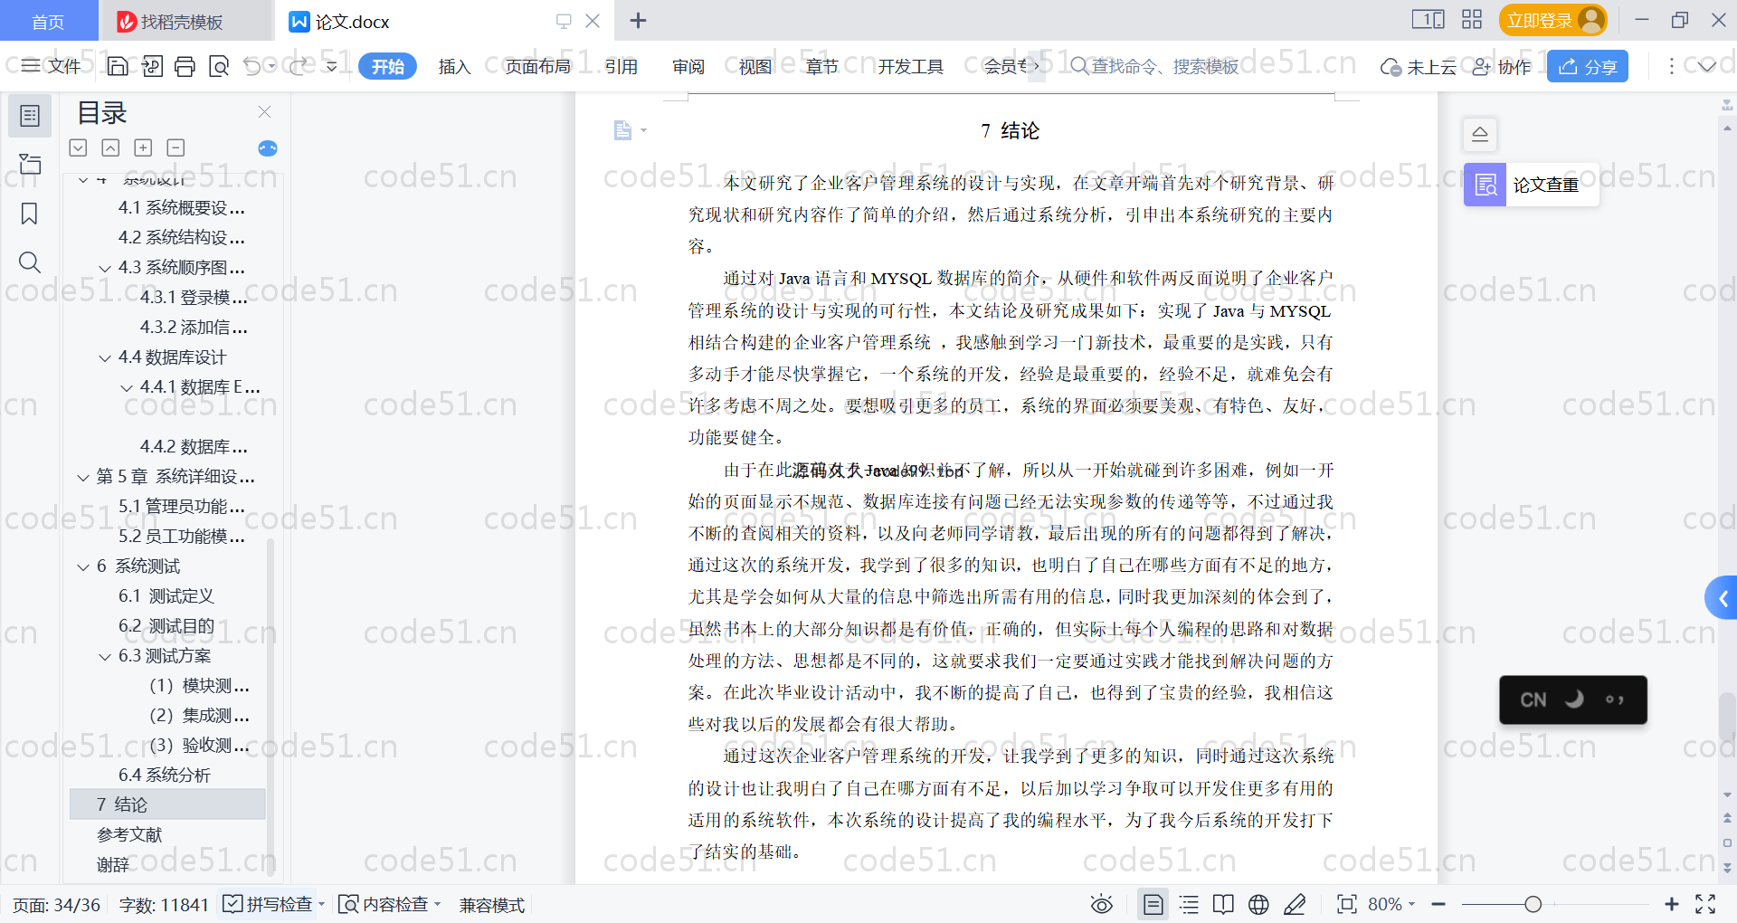
Task: Open the search icon in left sidebar
Action: click(x=30, y=262)
